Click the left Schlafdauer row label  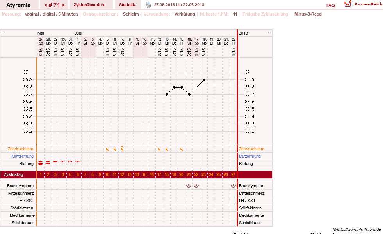pyautogui.click(x=23, y=223)
